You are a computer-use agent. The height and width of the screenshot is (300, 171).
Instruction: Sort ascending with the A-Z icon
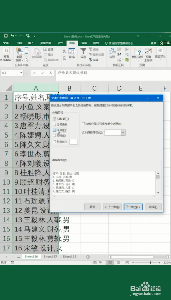65,51
